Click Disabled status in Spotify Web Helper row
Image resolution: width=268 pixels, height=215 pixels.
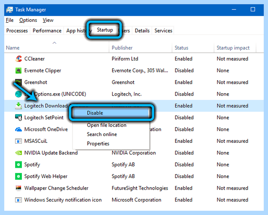point(184,176)
